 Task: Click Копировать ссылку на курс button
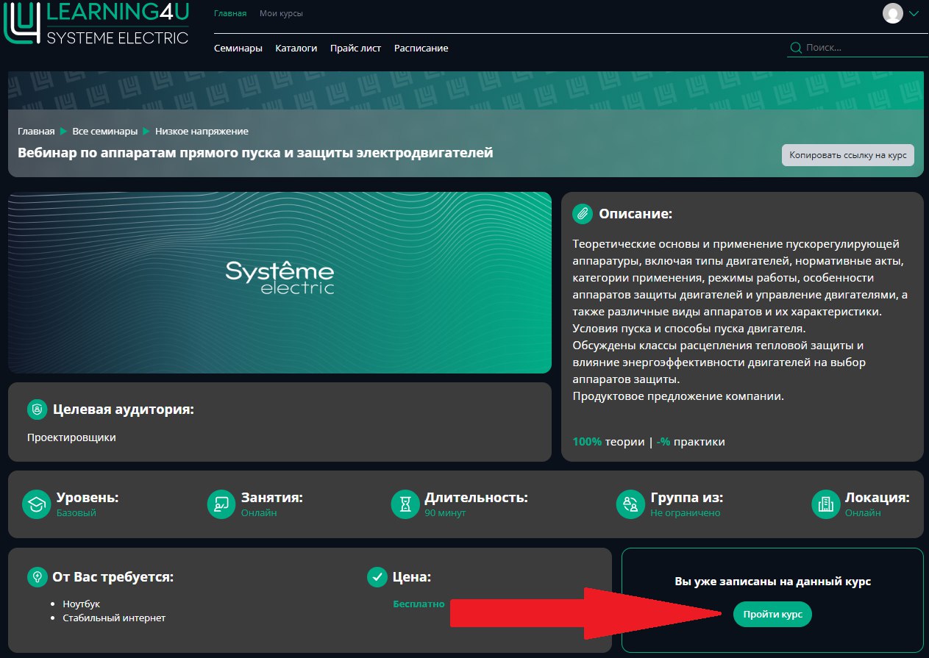coord(847,155)
